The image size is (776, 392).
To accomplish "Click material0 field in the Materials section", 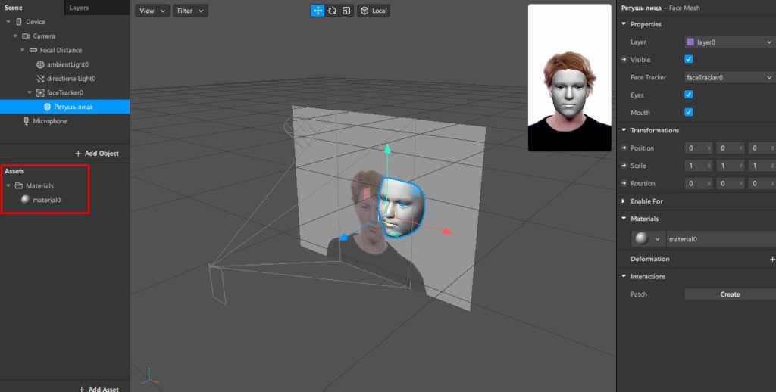I will click(721, 239).
